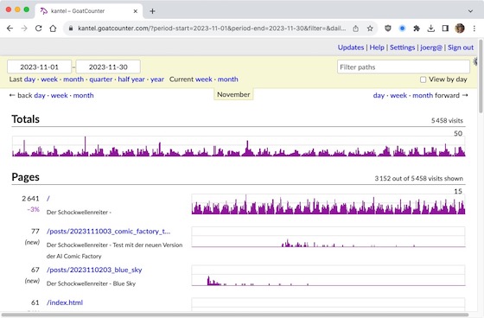
Task: Click the November period label
Action: point(233,94)
